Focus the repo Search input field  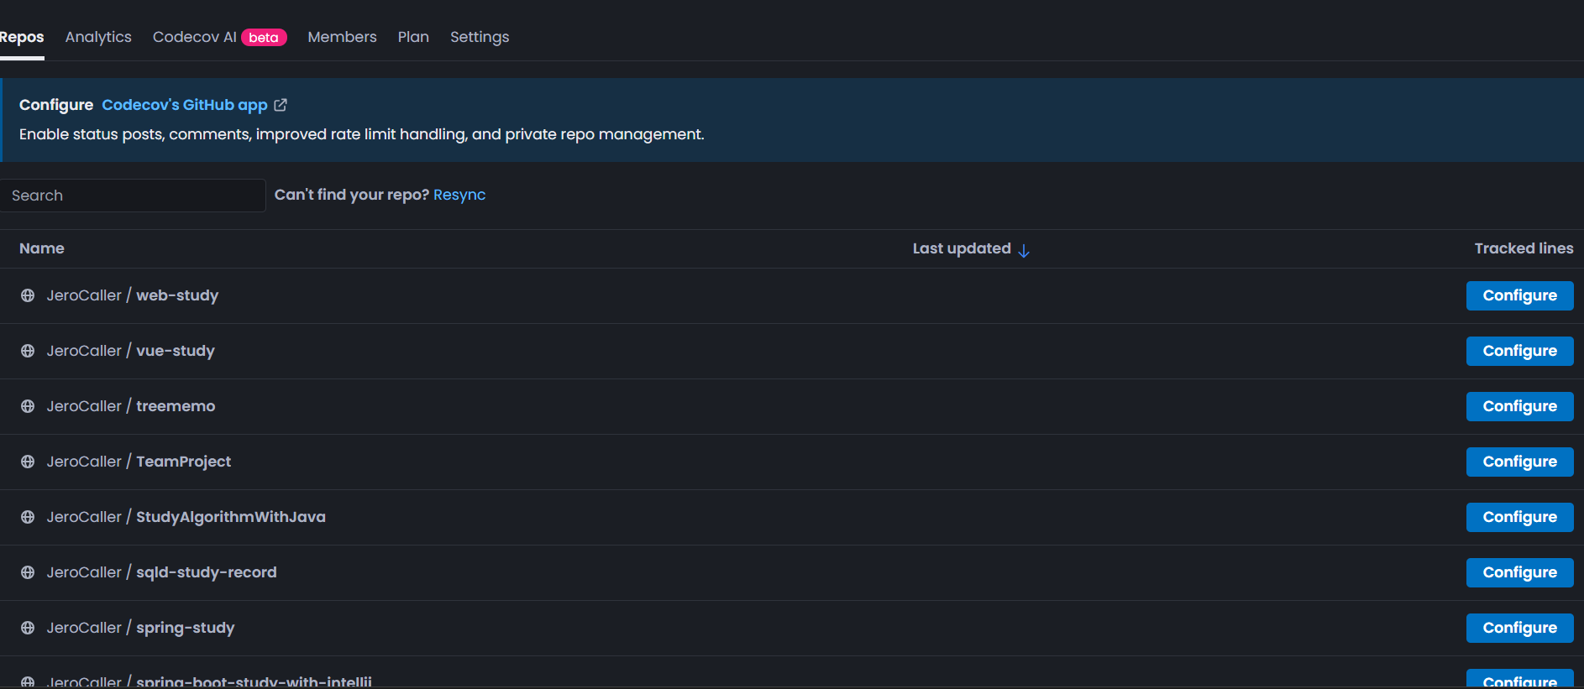pyautogui.click(x=133, y=196)
